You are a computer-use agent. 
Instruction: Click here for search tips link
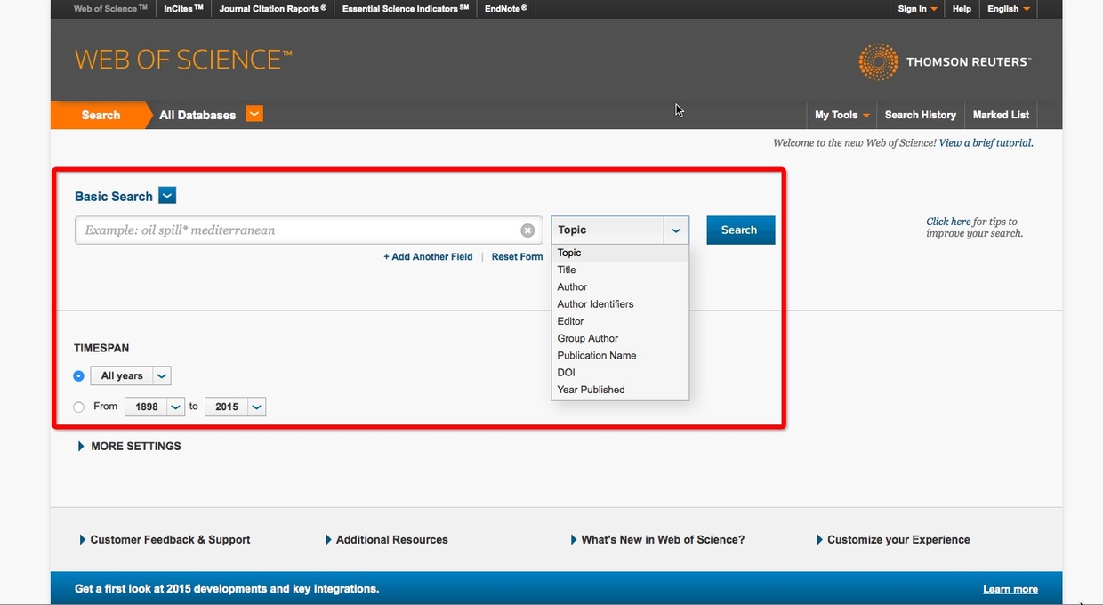[948, 222]
